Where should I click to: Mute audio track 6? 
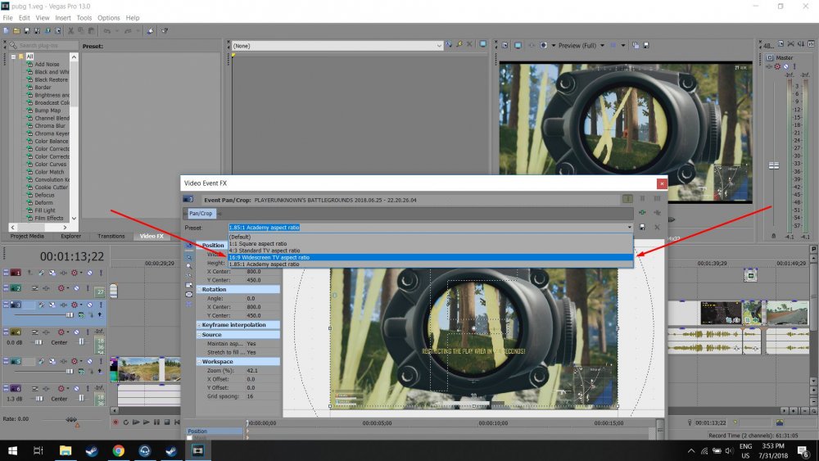click(77, 388)
